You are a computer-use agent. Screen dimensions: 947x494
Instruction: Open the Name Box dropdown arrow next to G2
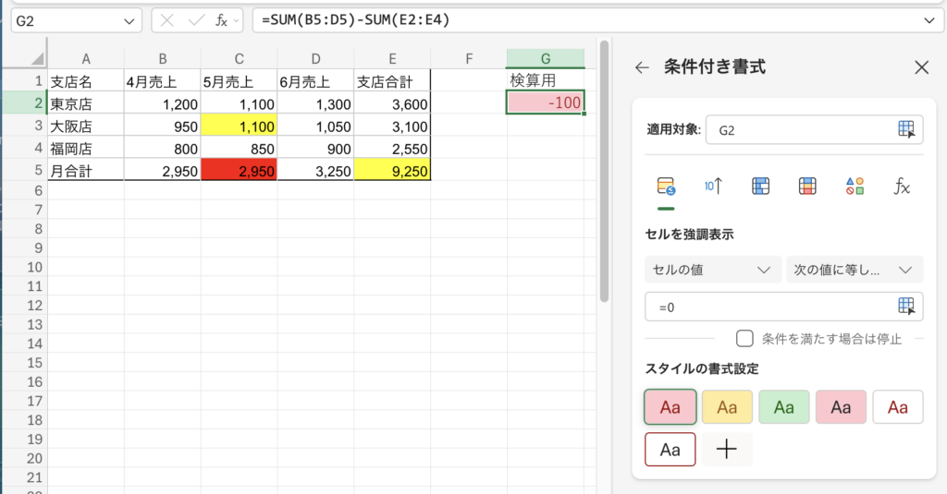pos(129,21)
